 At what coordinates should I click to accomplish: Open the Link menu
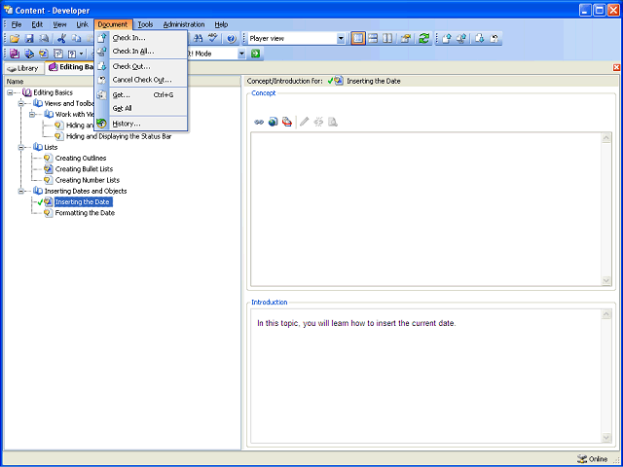[82, 24]
